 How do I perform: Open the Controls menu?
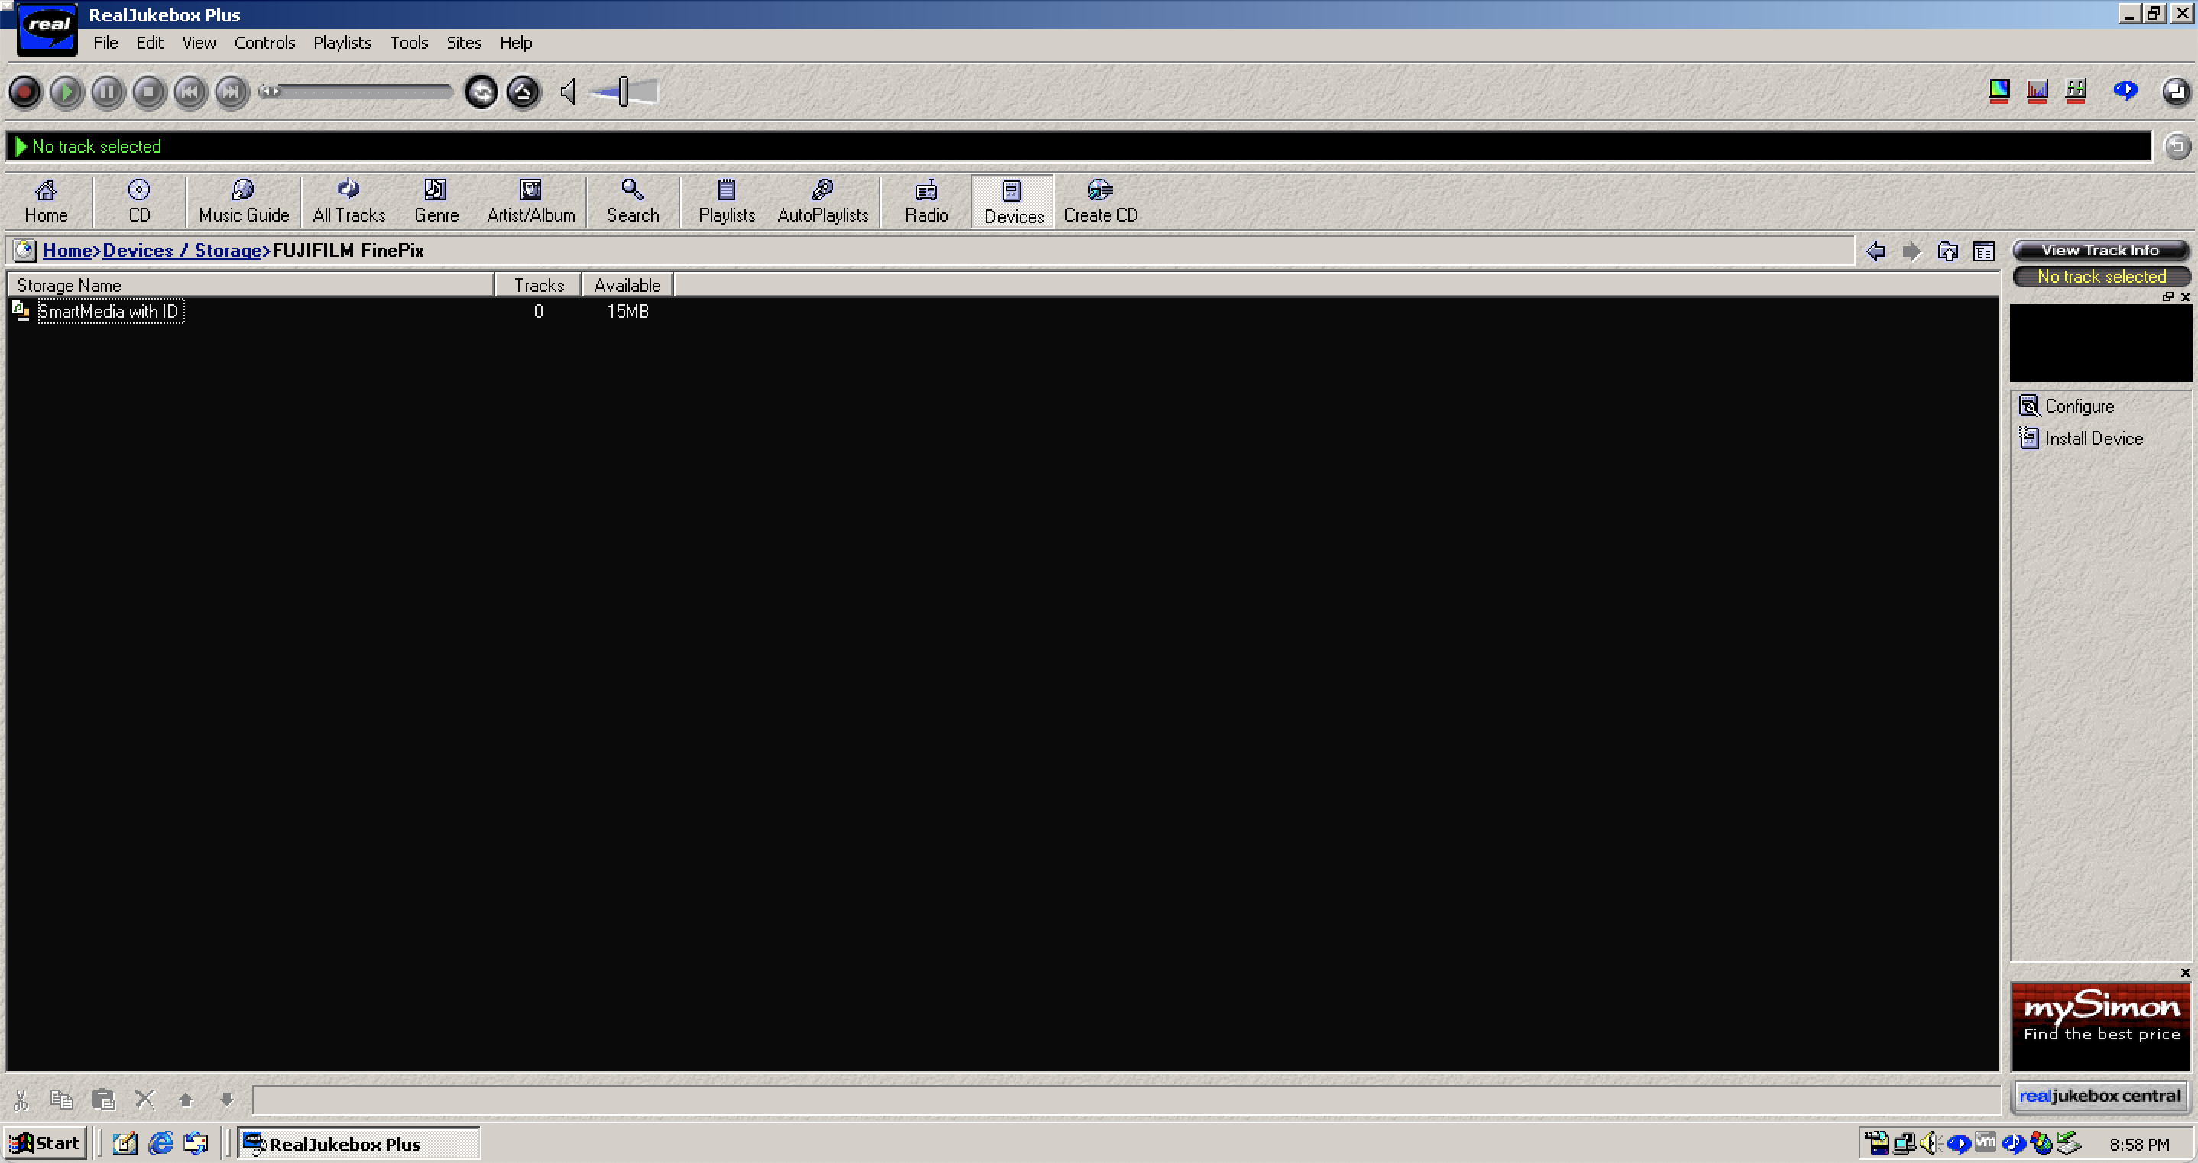[x=264, y=43]
